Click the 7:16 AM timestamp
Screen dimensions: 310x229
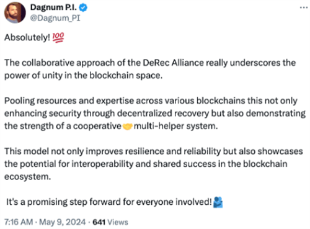point(19,222)
